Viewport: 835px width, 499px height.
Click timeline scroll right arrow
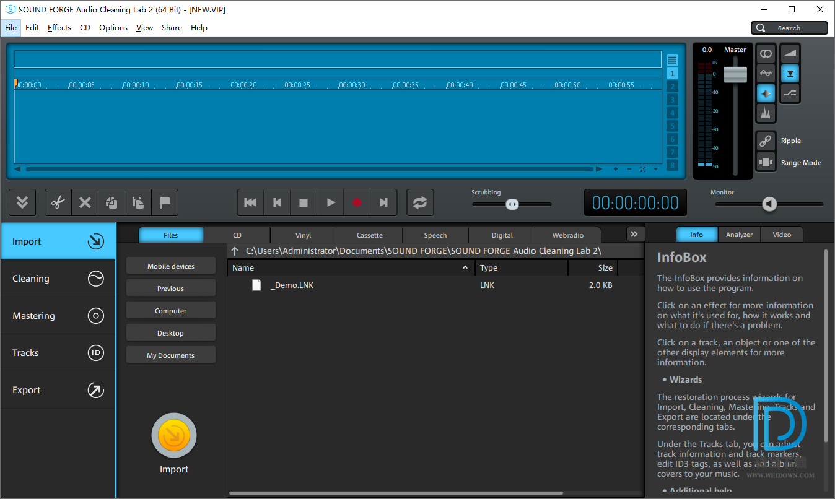[x=599, y=169]
